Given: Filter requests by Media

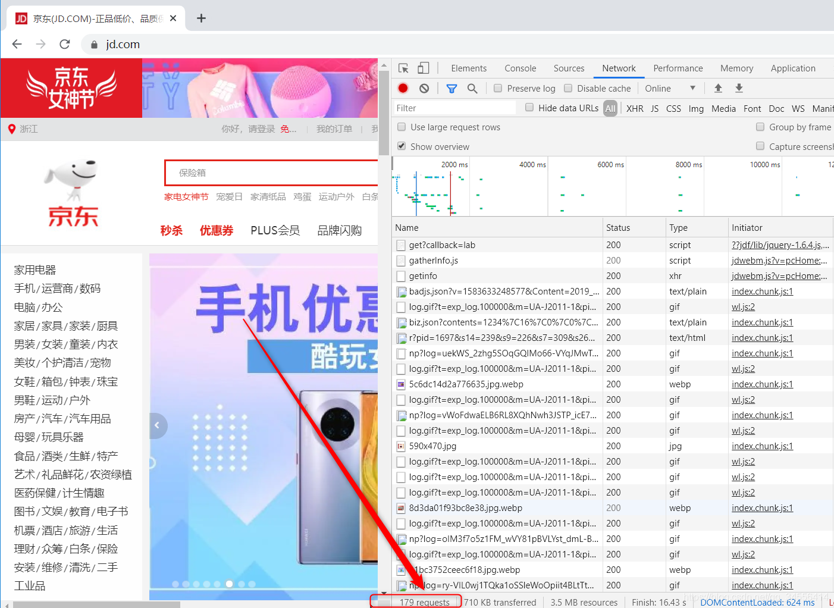Looking at the screenshot, I should pos(723,108).
